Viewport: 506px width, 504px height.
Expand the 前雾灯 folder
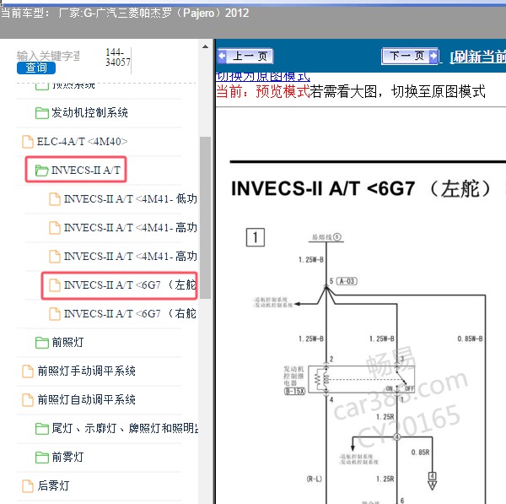pyautogui.click(x=67, y=458)
